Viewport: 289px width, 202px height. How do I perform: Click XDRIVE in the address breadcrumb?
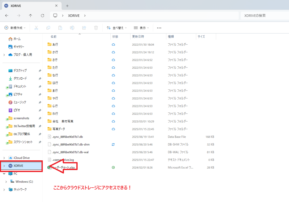pos(74,16)
